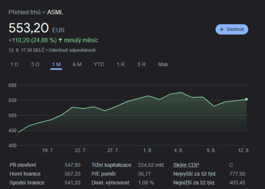Click the Tržní kapitalizace value 224,52 mld.
This screenshot has height=189, width=265.
(x=151, y=165)
